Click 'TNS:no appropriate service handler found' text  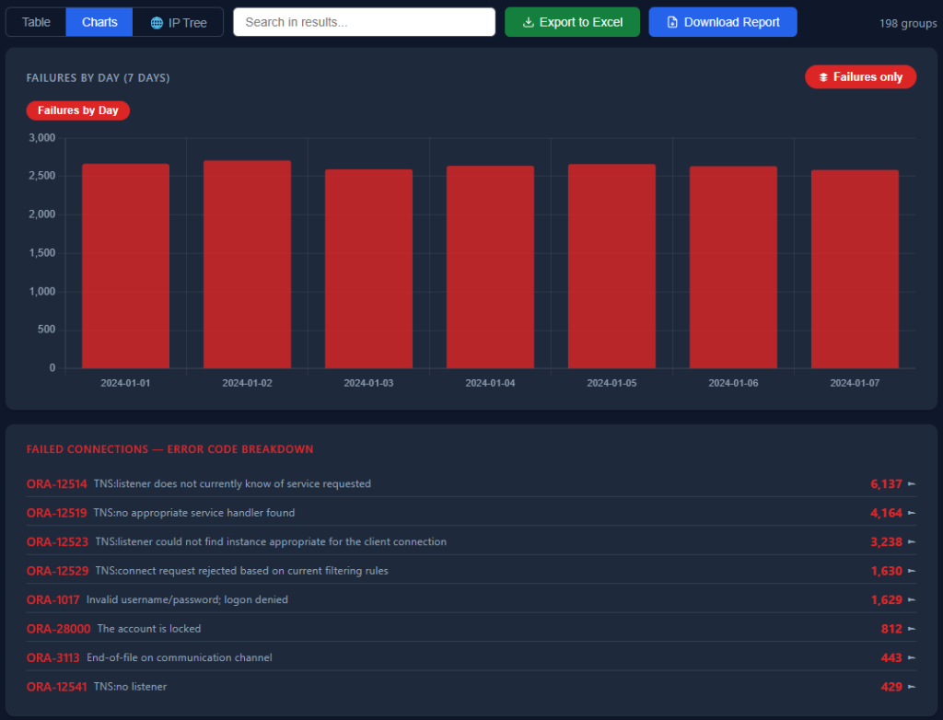pos(194,513)
